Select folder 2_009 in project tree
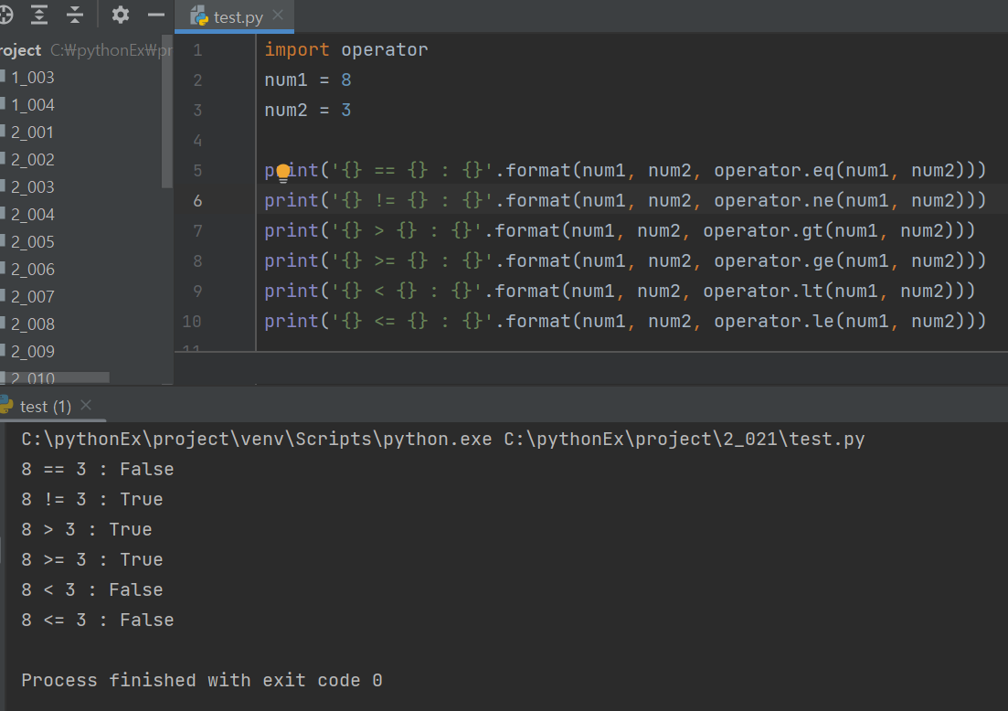The image size is (1008, 711). pos(32,352)
